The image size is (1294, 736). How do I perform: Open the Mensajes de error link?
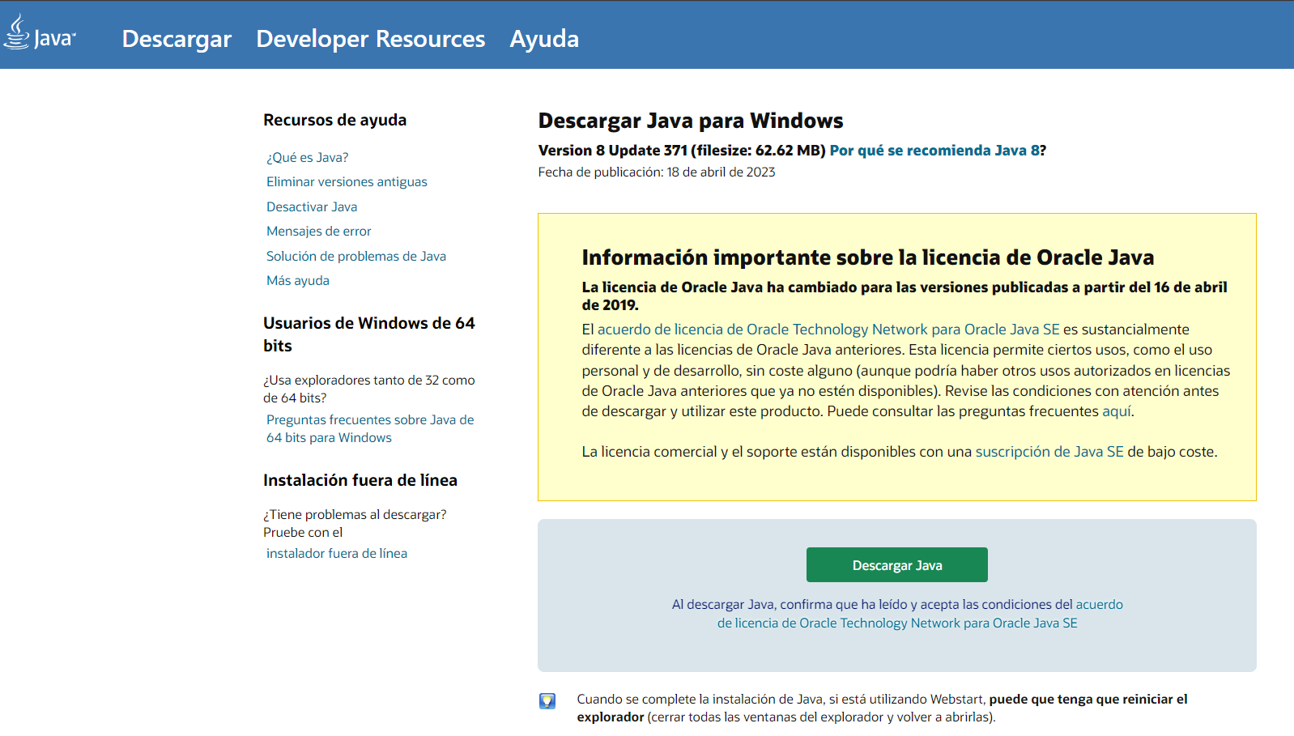click(319, 232)
